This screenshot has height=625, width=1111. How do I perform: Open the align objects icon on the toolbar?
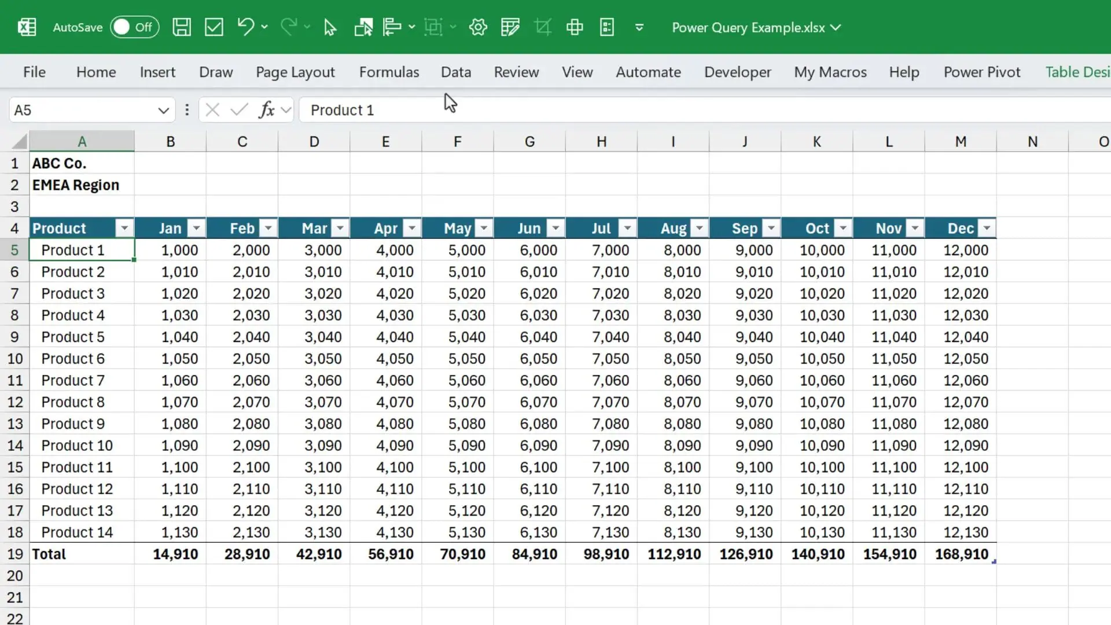point(392,27)
